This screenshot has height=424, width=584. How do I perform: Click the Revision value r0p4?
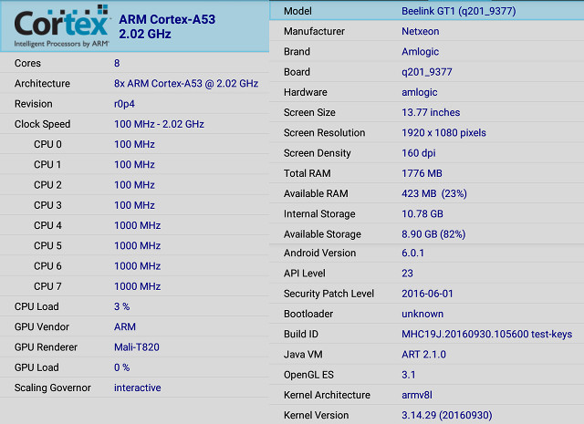[124, 104]
